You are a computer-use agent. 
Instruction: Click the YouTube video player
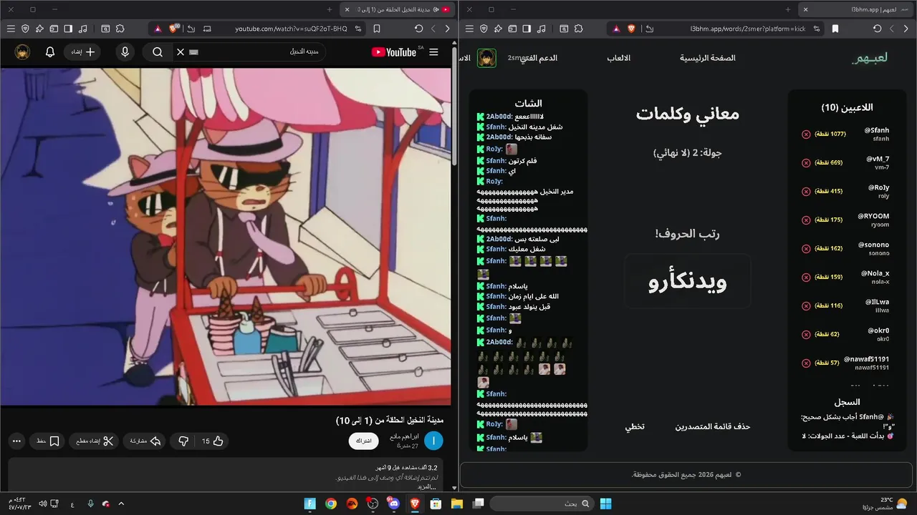[226, 237]
